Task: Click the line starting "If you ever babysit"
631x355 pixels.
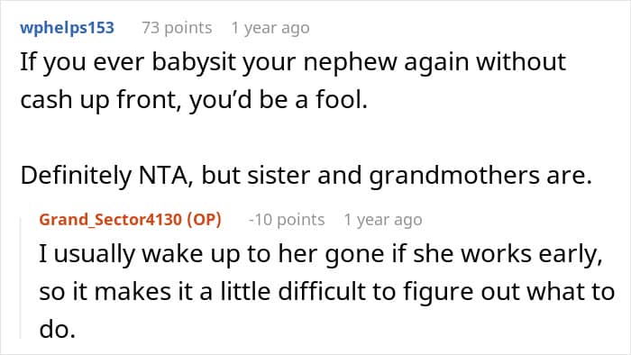Action: point(293,63)
